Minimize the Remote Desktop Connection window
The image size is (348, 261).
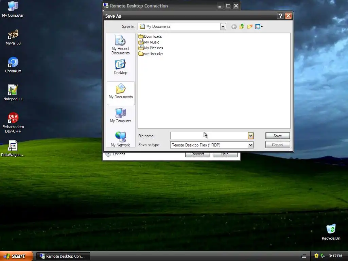click(220, 6)
